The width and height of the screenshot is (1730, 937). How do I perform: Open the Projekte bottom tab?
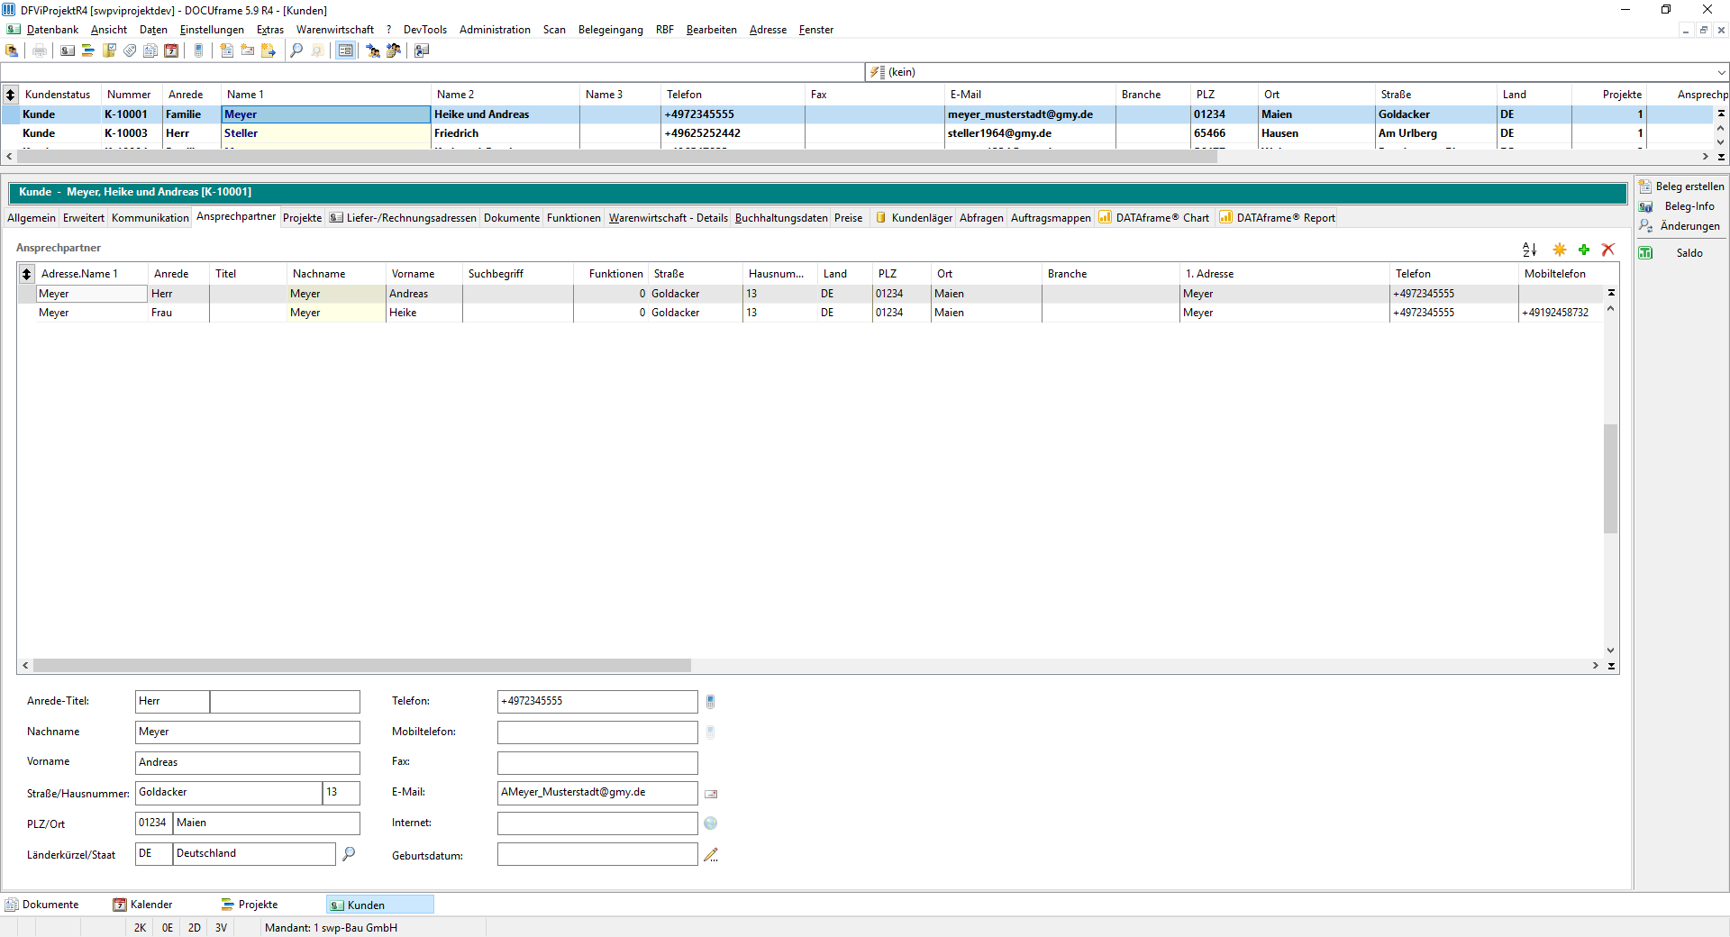(x=250, y=905)
